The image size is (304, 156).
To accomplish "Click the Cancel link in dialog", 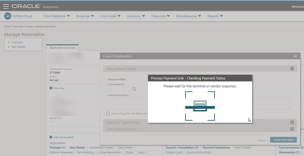I will (262, 140).
